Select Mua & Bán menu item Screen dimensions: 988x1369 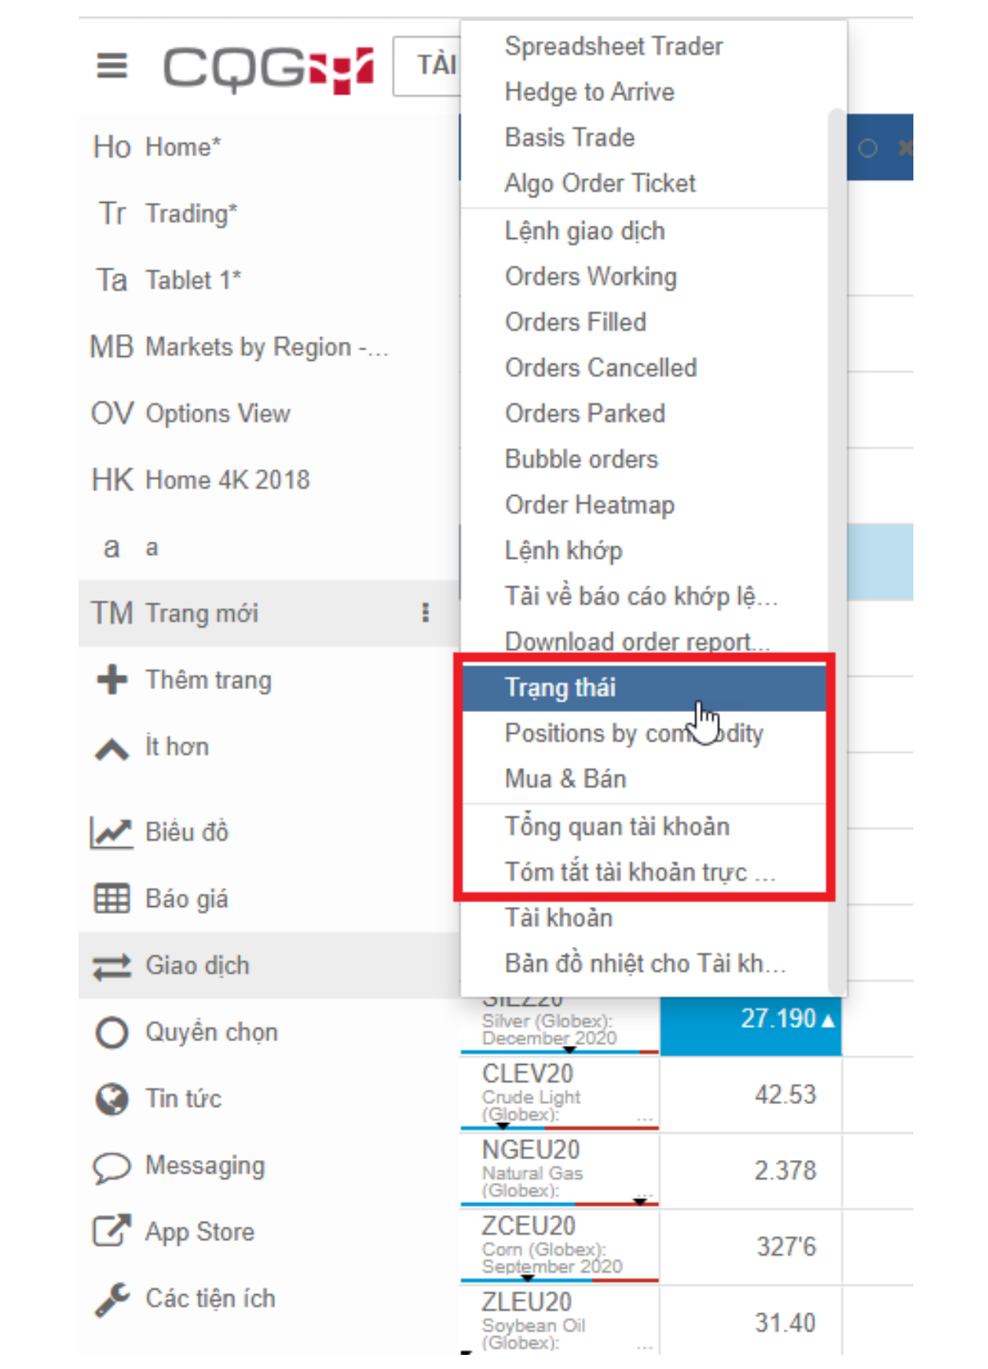[565, 779]
